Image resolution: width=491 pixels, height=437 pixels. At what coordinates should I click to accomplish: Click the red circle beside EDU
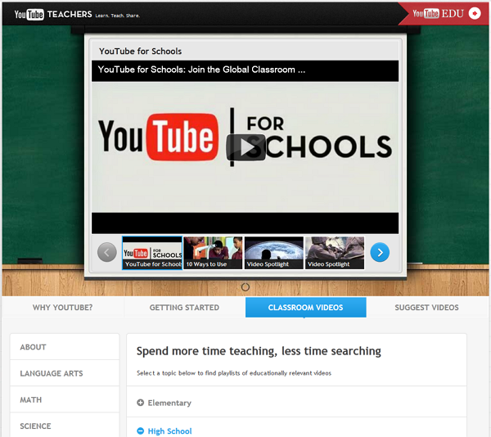point(475,13)
